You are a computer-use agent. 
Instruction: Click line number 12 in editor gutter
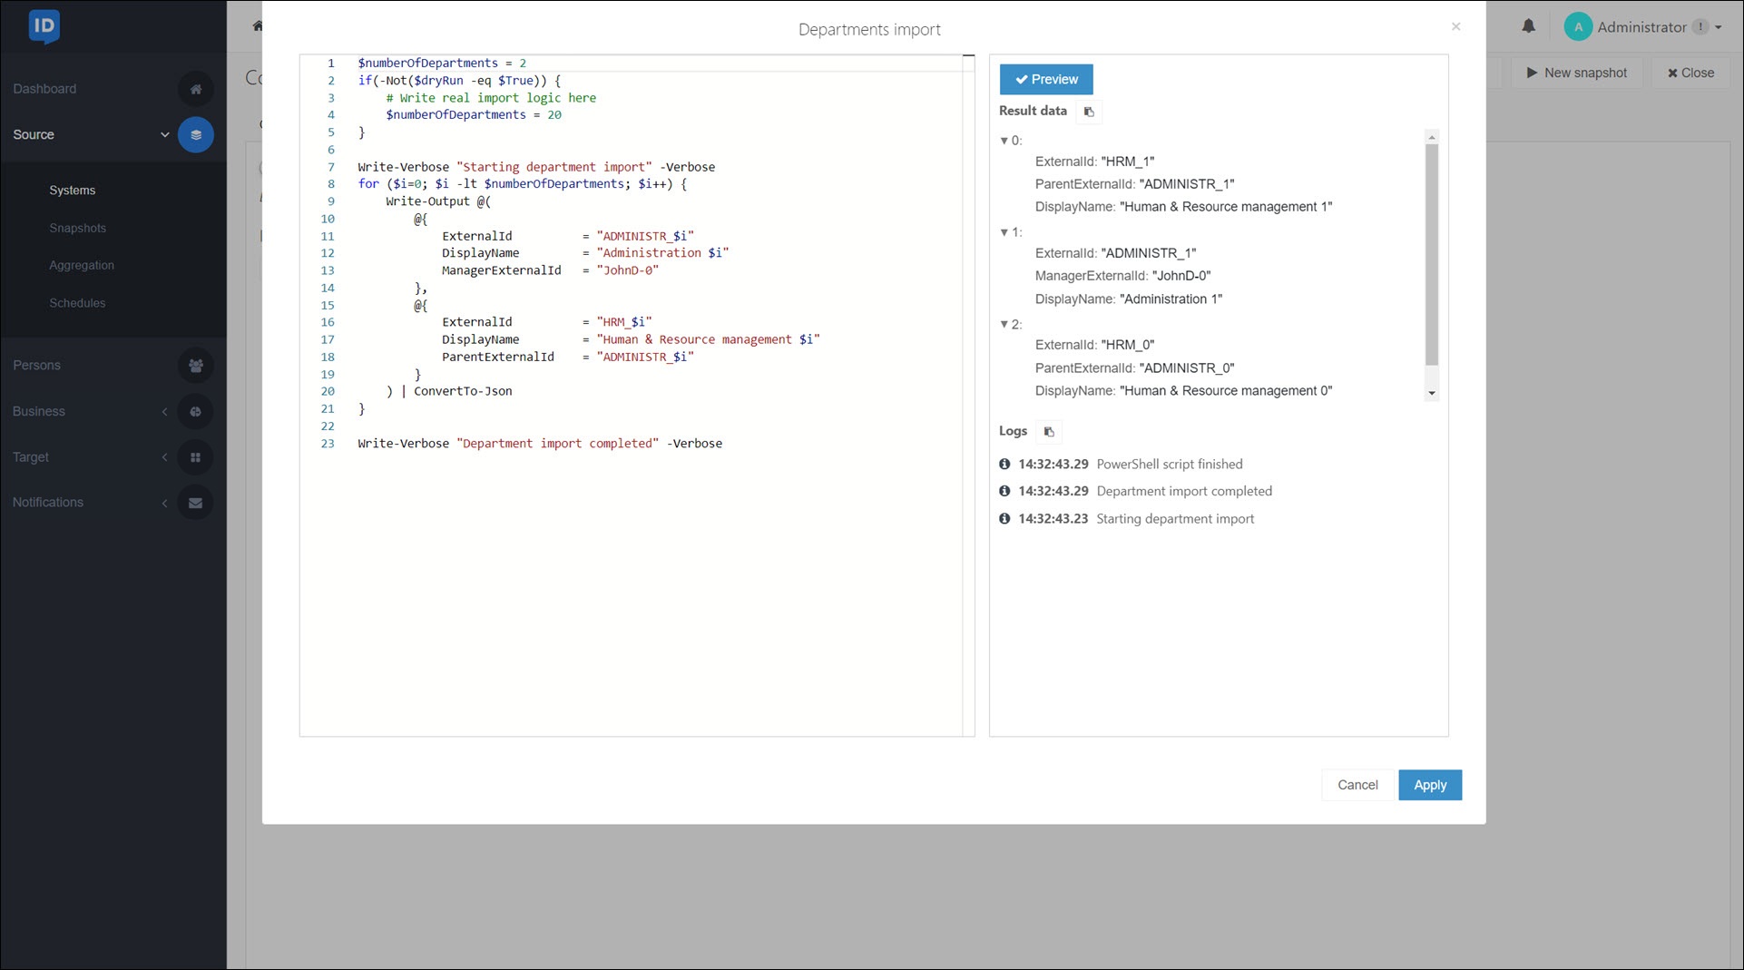click(328, 253)
